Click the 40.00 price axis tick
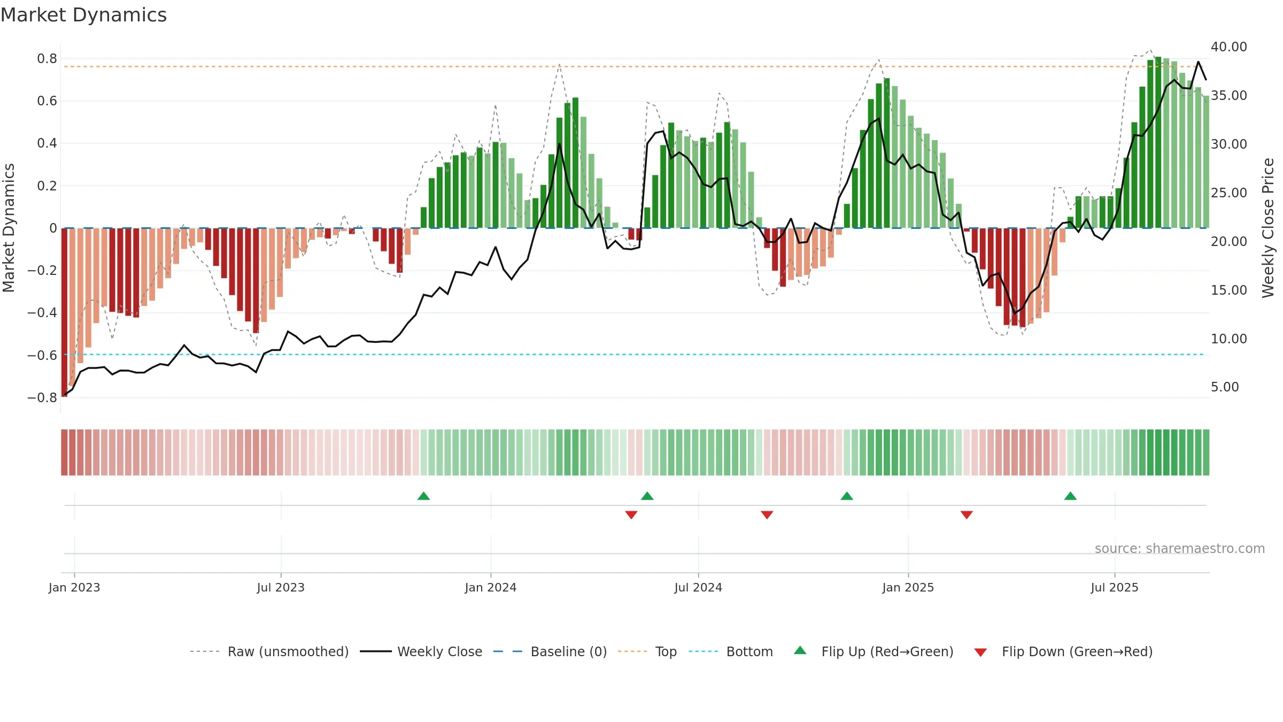Image resolution: width=1283 pixels, height=722 pixels. click(x=1229, y=47)
